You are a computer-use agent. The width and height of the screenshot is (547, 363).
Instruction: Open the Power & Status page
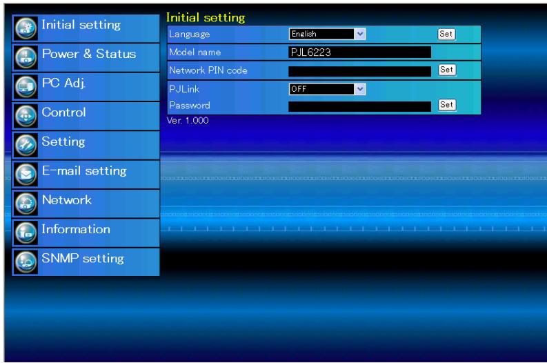coord(88,54)
